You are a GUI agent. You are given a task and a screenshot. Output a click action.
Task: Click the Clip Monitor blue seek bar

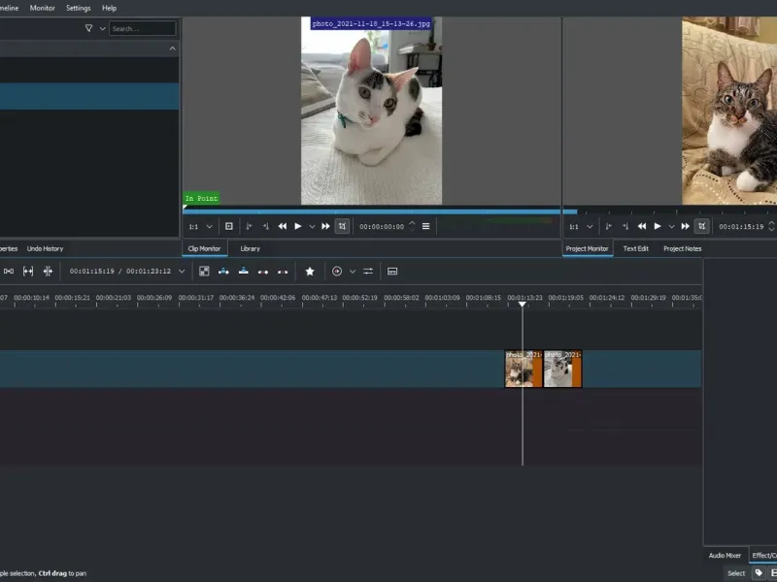(x=369, y=210)
